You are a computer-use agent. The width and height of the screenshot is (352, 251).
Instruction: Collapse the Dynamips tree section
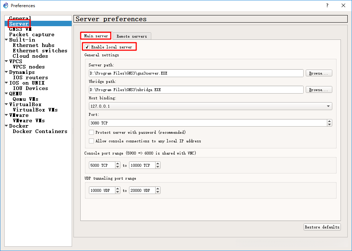pyautogui.click(x=6, y=72)
